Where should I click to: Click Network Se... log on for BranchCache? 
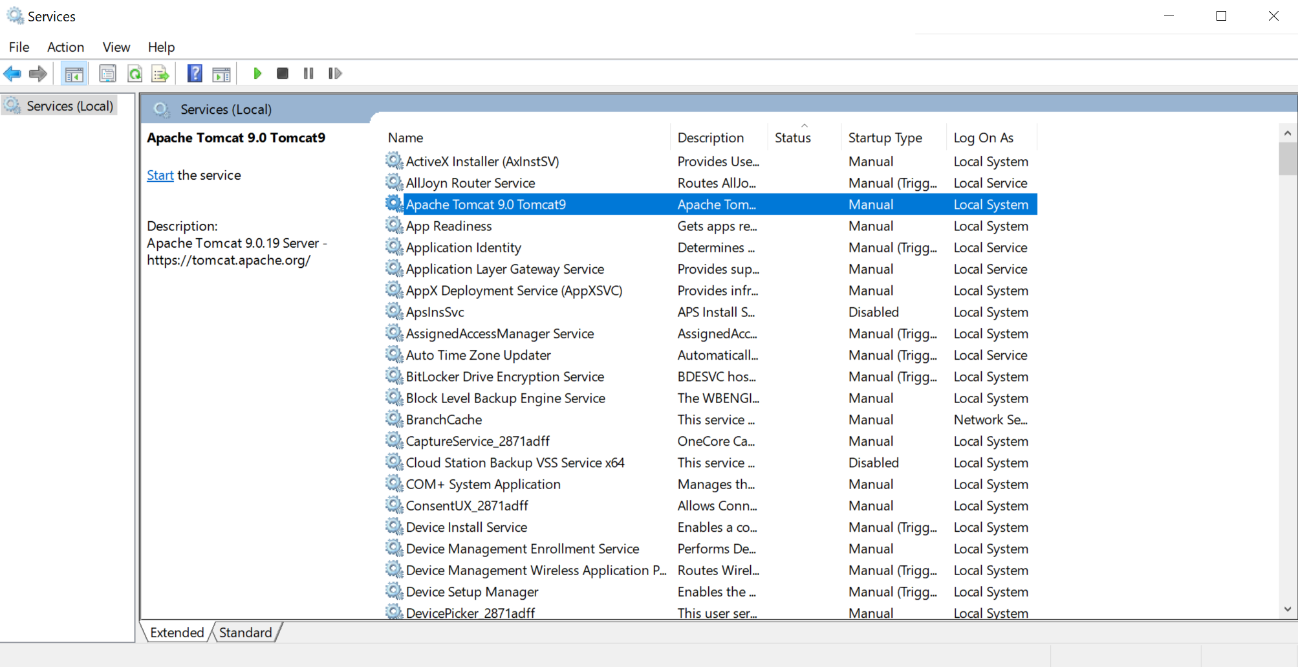990,420
